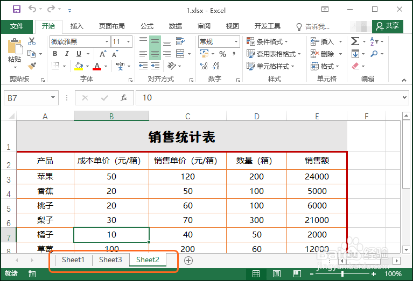Click the Copy icon
This screenshot has height=281, width=413.
point(32,54)
